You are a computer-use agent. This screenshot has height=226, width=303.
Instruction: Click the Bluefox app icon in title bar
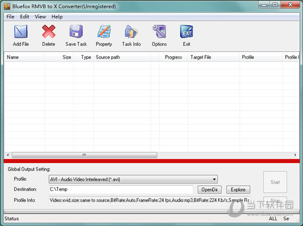pyautogui.click(x=7, y=7)
